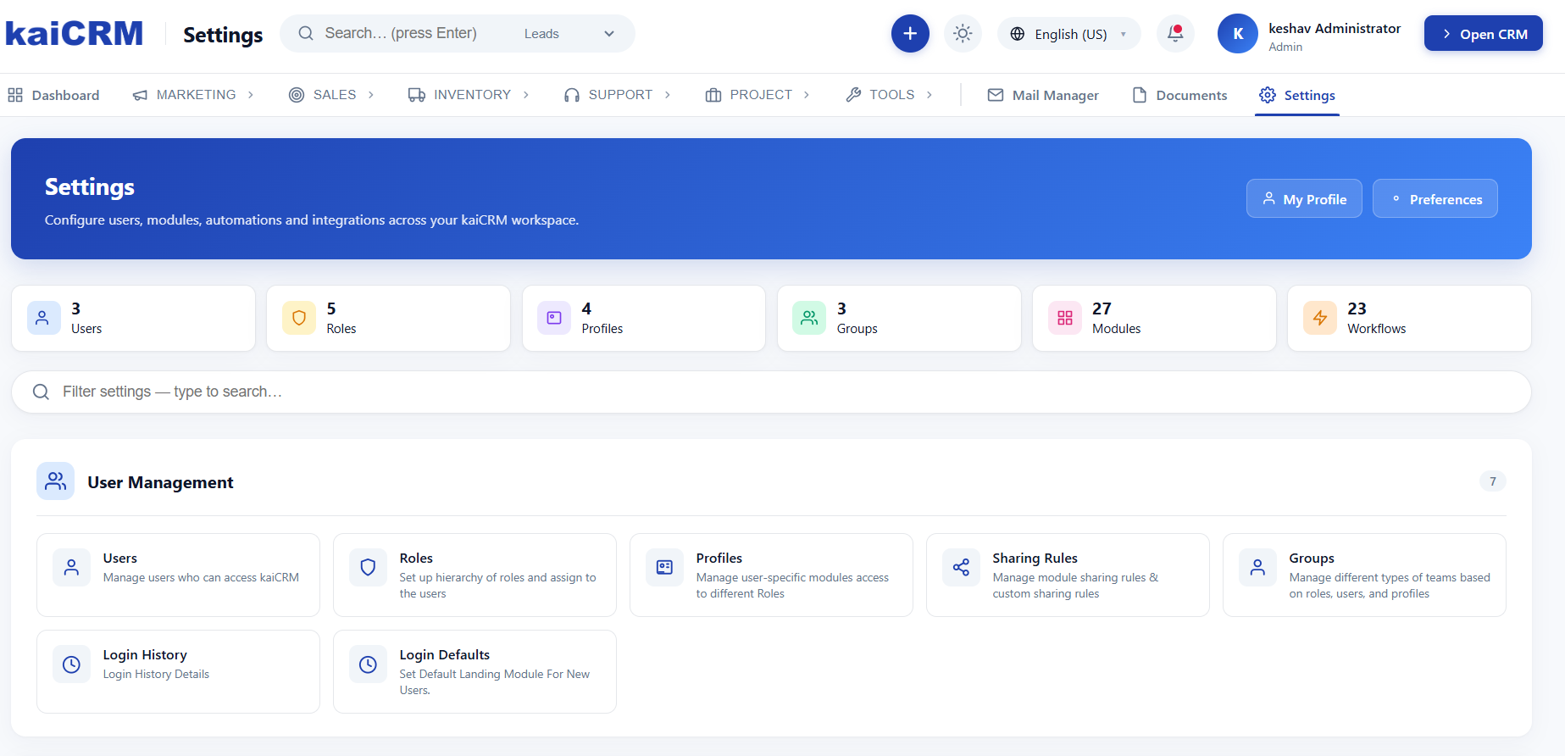Expand the INVENTORY menu
The image size is (1565, 756).
click(x=469, y=95)
